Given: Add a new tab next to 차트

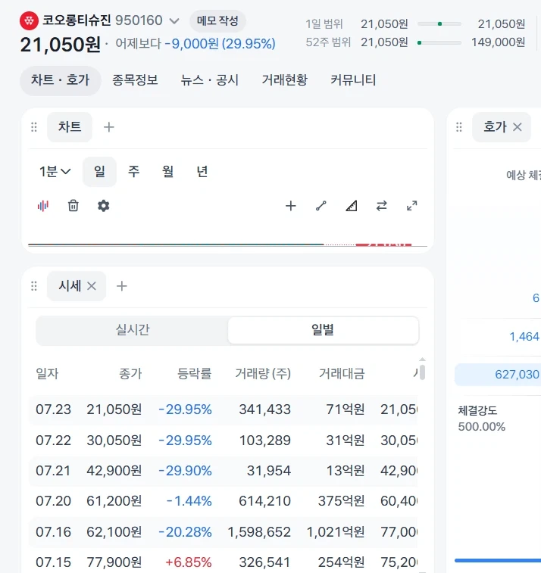Looking at the screenshot, I should pyautogui.click(x=108, y=127).
